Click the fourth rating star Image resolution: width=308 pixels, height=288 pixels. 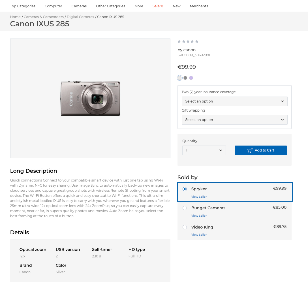point(192,41)
